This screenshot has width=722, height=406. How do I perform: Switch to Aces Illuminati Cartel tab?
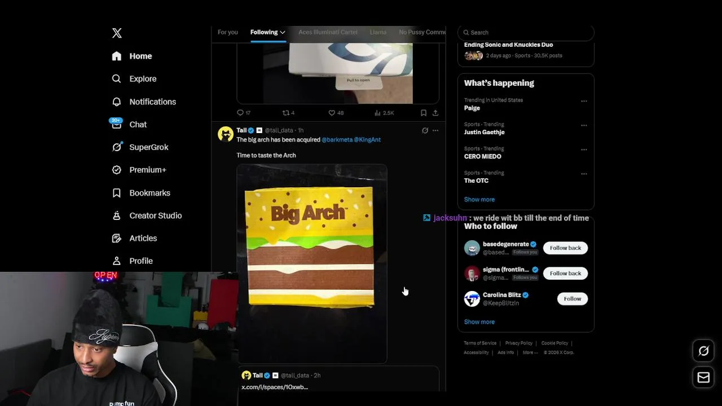[x=328, y=32]
